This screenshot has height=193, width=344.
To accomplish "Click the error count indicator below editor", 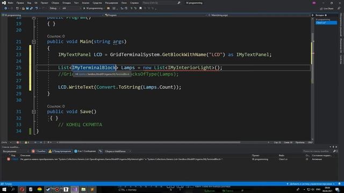I will (18, 143).
